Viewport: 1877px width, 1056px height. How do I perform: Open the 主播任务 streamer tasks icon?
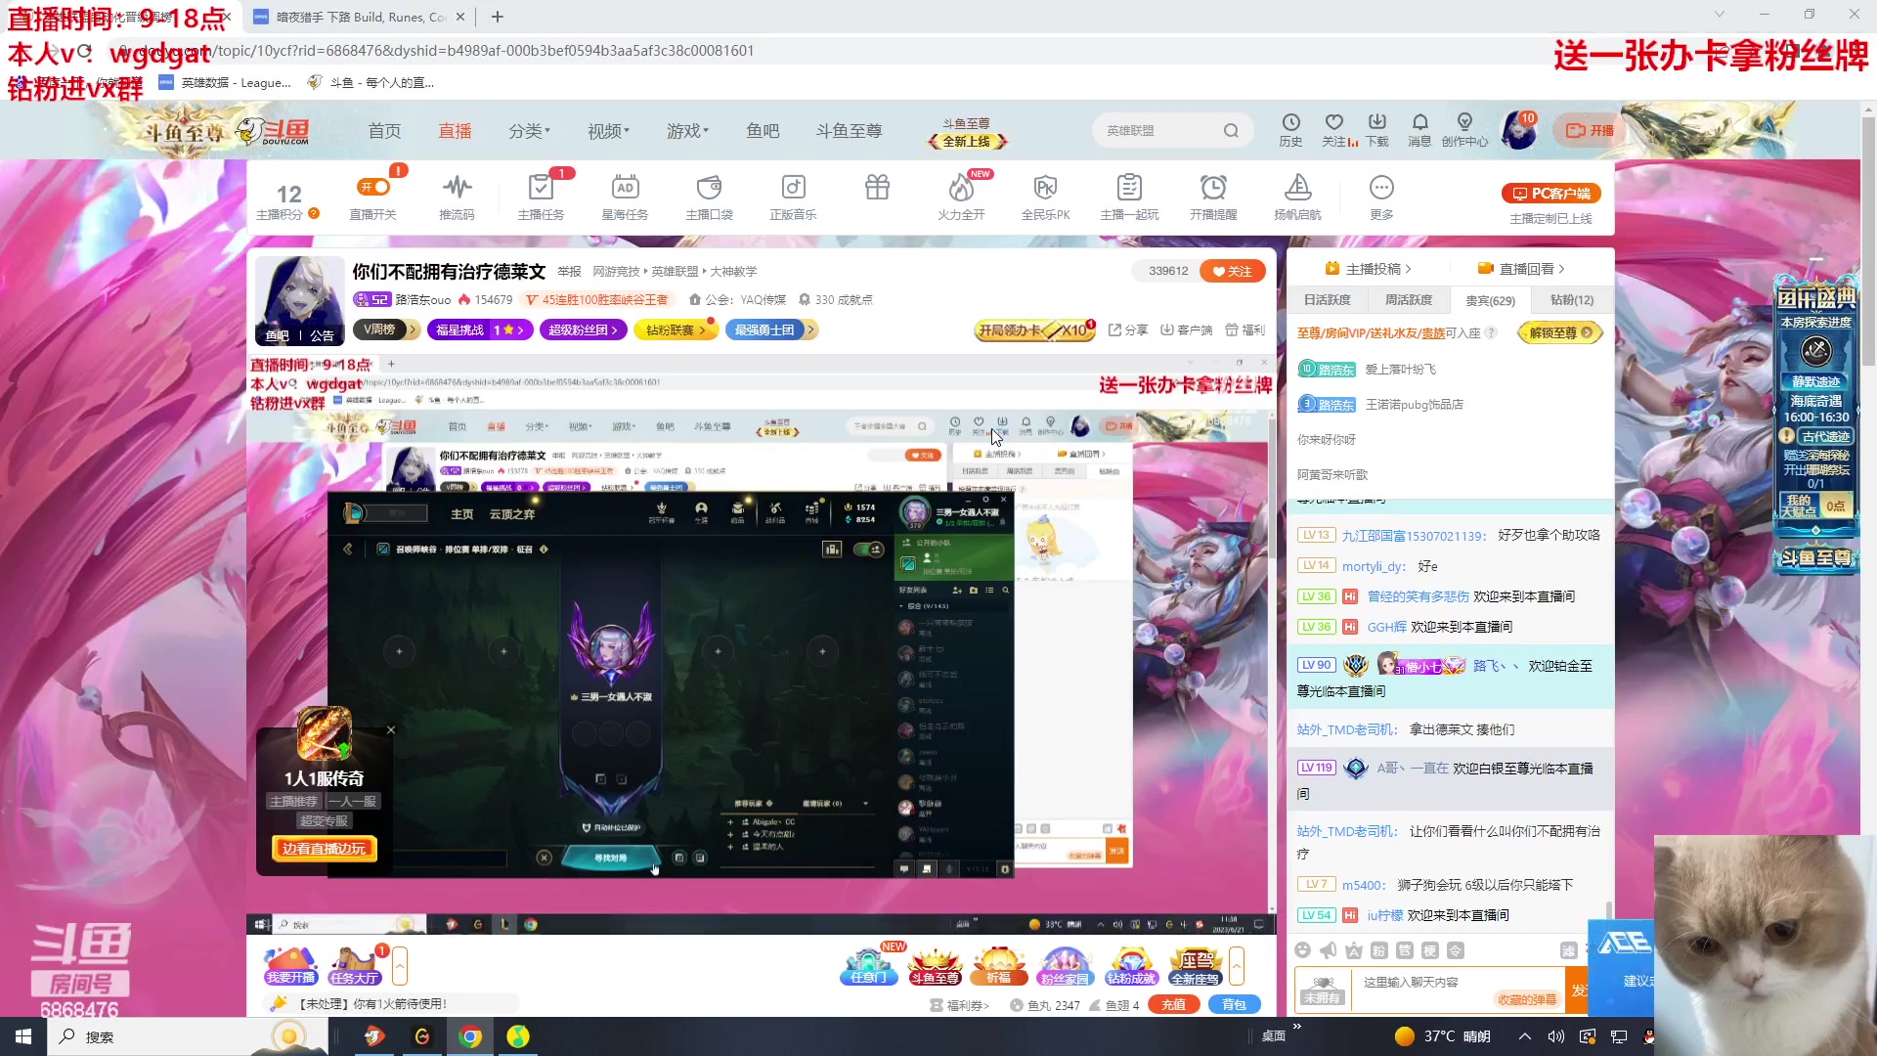pos(541,188)
